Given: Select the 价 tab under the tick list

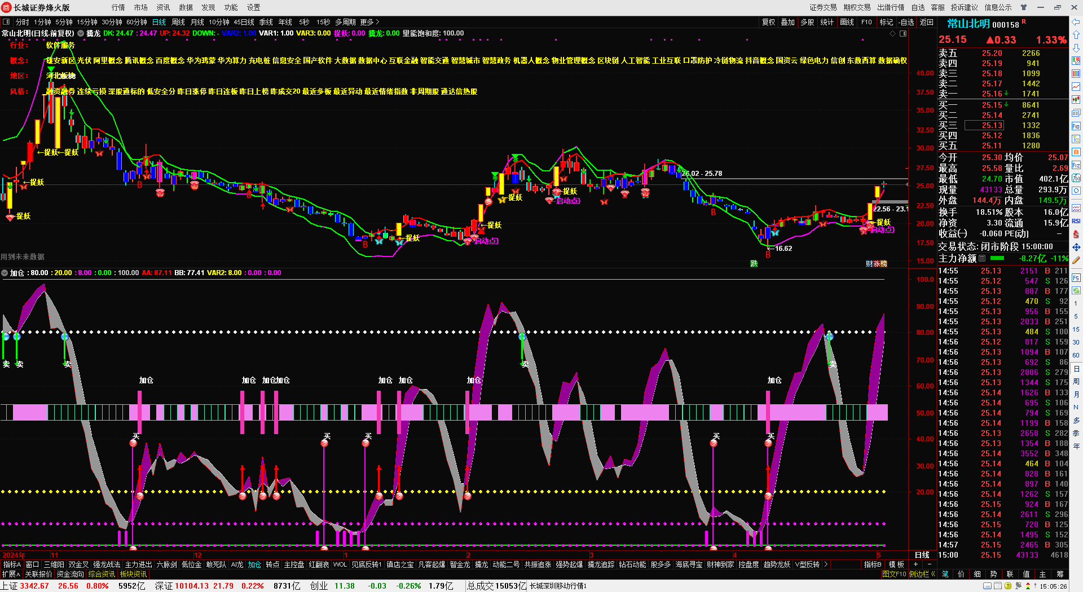Looking at the screenshot, I should (x=961, y=574).
